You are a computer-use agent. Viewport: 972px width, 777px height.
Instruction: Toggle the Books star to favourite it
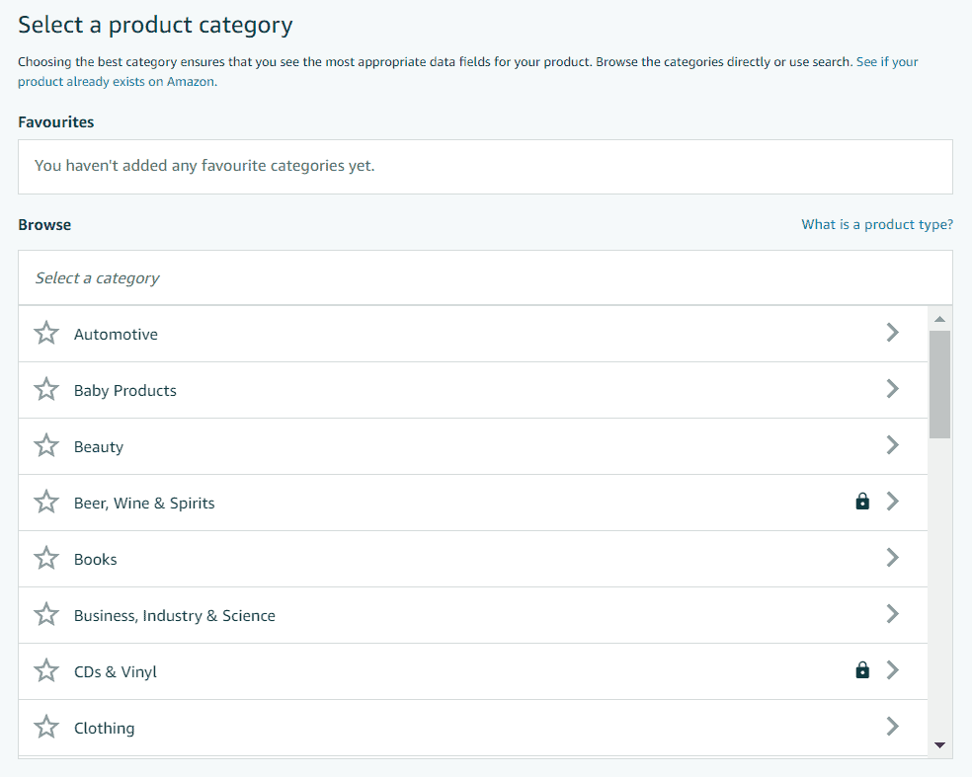[45, 558]
